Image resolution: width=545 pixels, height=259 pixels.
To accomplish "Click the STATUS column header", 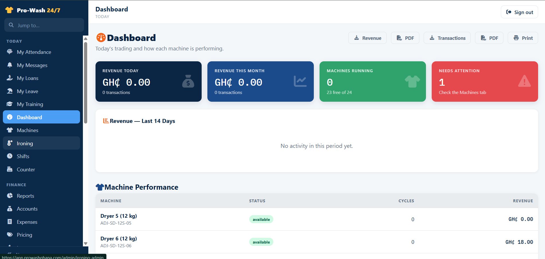I will pyautogui.click(x=257, y=201).
